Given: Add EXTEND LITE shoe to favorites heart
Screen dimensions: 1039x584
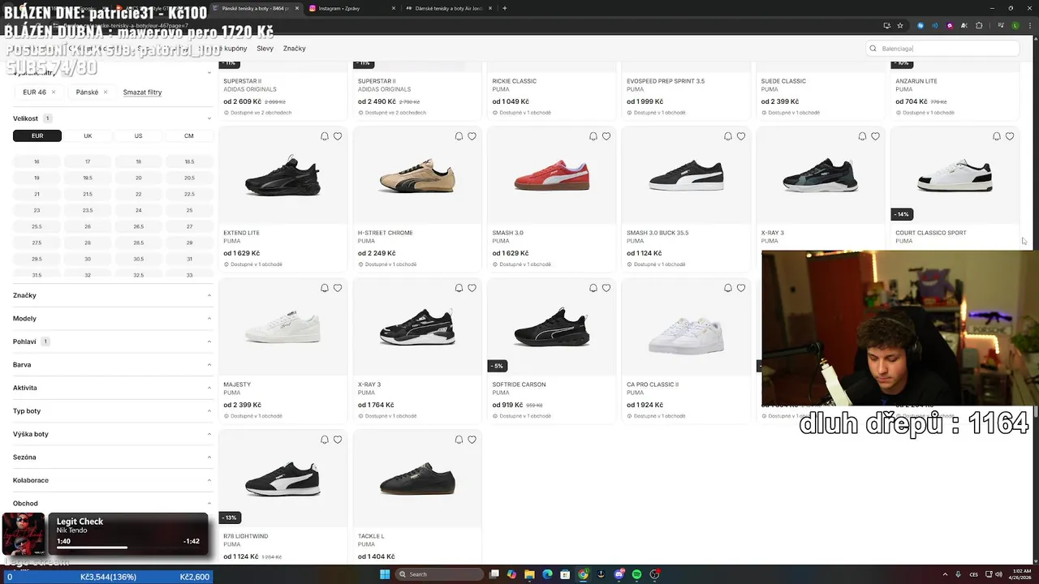Looking at the screenshot, I should 338,136.
